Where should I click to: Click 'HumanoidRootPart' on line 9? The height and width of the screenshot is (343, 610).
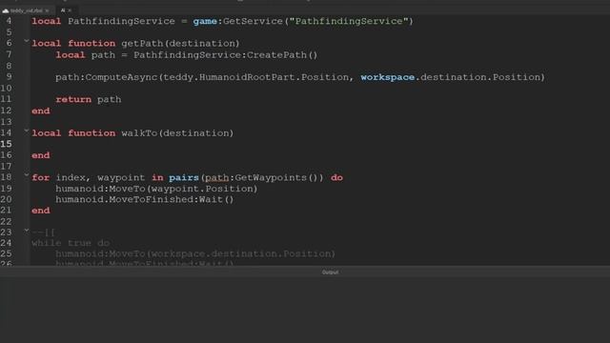click(247, 77)
